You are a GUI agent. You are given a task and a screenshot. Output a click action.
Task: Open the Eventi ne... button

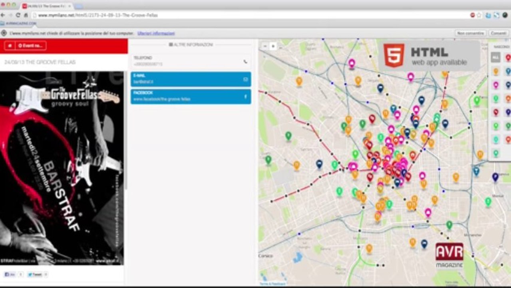(31, 46)
